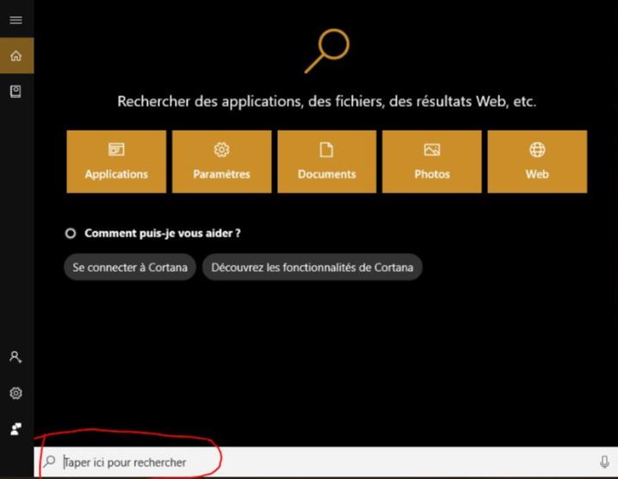Select the Applications search filter tile

click(116, 162)
